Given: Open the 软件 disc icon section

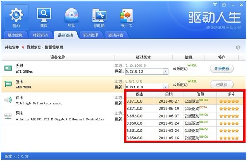Looking at the screenshot, I should pyautogui.click(x=72, y=17).
